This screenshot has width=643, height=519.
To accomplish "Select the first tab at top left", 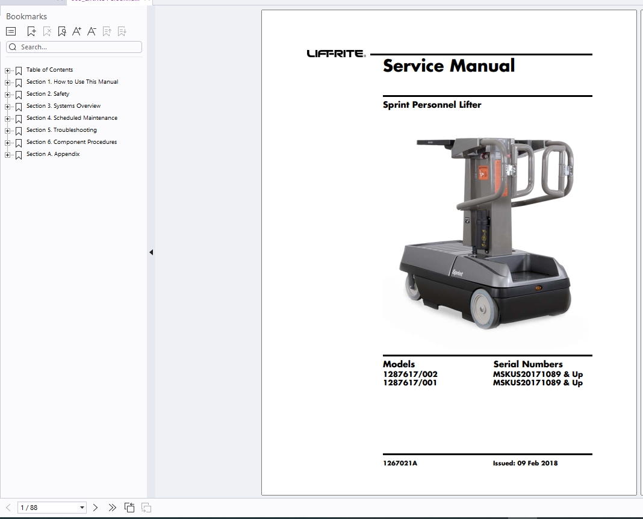I will (30, 2).
